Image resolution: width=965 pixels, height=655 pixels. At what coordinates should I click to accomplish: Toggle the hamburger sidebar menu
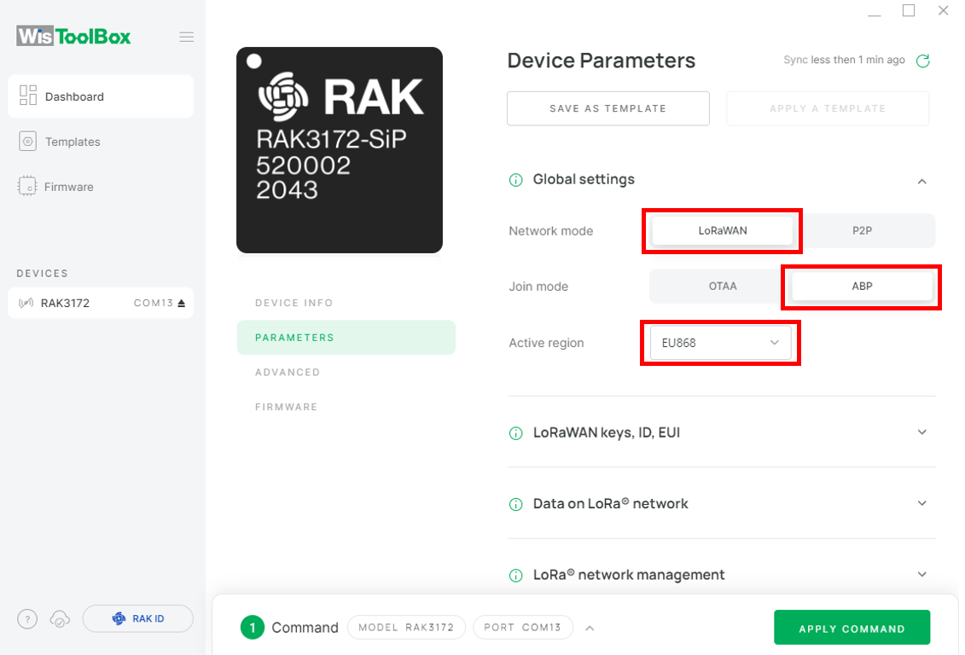click(x=187, y=37)
